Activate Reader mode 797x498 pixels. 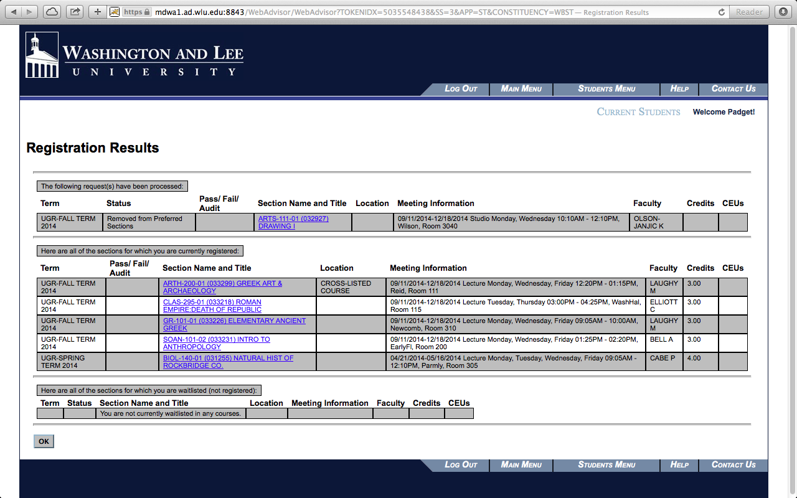pos(749,11)
